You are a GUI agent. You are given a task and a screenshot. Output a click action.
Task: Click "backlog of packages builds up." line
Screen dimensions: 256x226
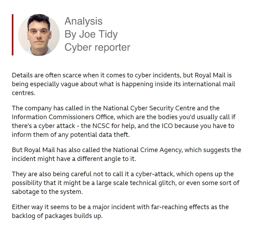click(x=57, y=216)
